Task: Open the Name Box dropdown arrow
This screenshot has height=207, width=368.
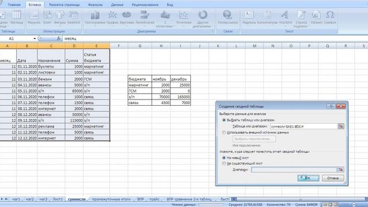Action: pos(34,39)
